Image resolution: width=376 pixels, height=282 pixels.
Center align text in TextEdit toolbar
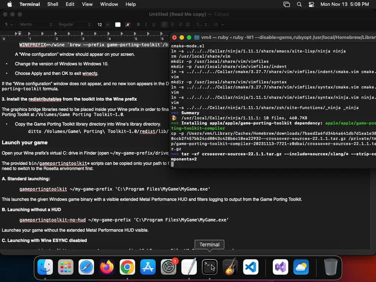[x=172, y=25]
